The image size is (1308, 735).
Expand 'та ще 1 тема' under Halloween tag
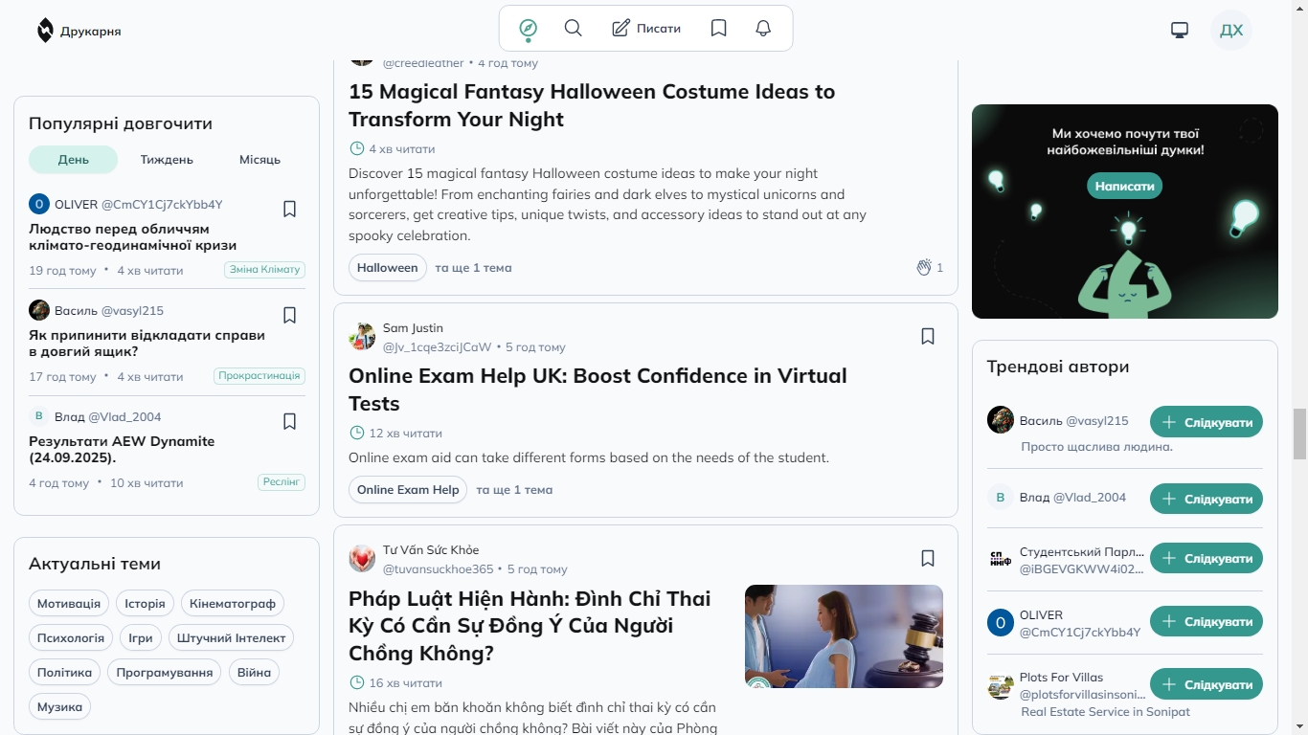coord(473,268)
